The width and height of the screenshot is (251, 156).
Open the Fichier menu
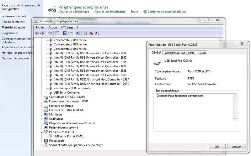(40, 28)
